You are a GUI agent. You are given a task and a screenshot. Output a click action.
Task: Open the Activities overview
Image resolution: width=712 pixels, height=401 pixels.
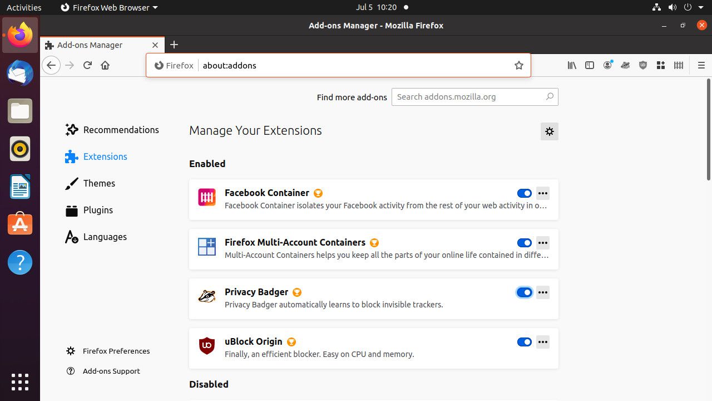click(24, 7)
